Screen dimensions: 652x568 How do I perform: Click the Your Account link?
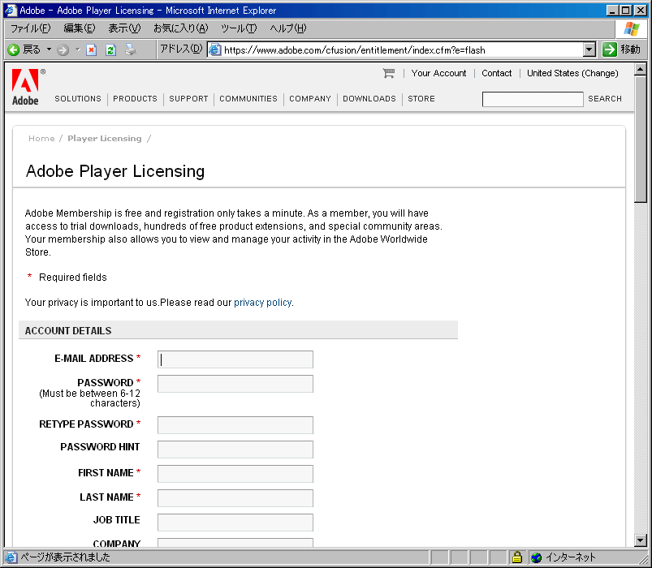(x=438, y=73)
